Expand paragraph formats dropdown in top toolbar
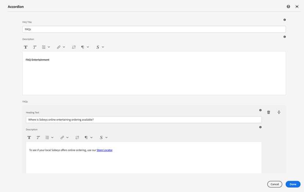The image size is (304, 192). [85, 47]
